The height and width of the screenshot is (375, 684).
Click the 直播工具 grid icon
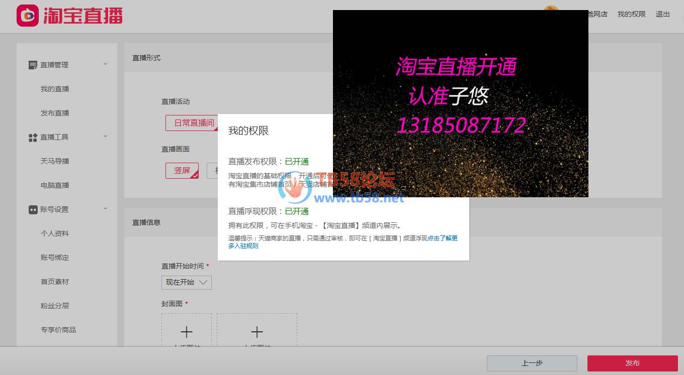33,138
